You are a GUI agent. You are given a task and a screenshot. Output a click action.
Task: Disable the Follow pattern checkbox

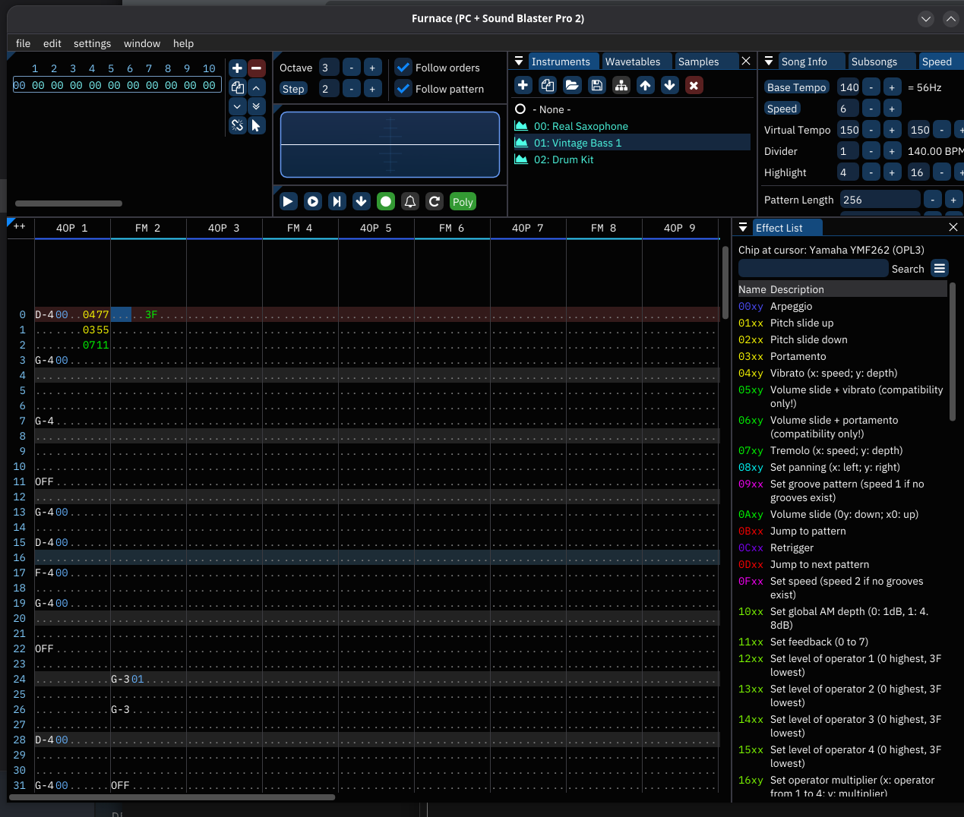[x=404, y=89]
